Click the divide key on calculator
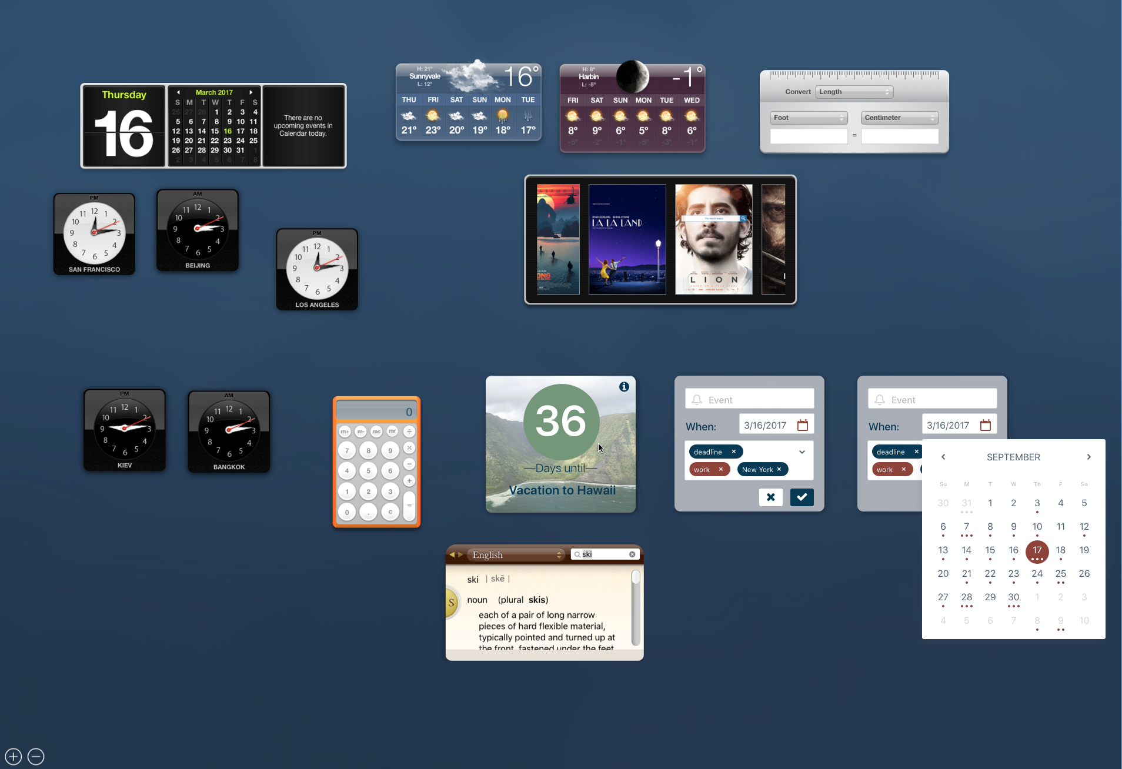Image resolution: width=1122 pixels, height=769 pixels. [x=409, y=432]
